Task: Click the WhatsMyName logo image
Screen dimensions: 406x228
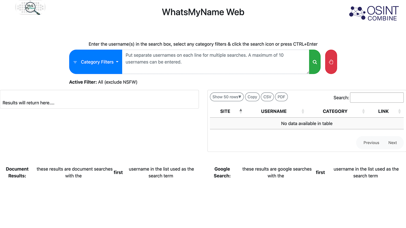Action: [x=30, y=7]
